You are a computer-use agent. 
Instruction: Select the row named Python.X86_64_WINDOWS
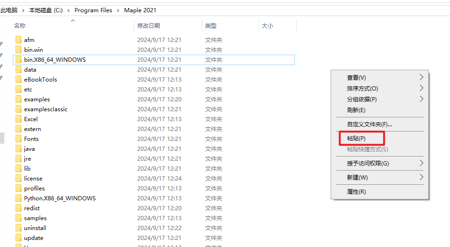[x=154, y=198]
